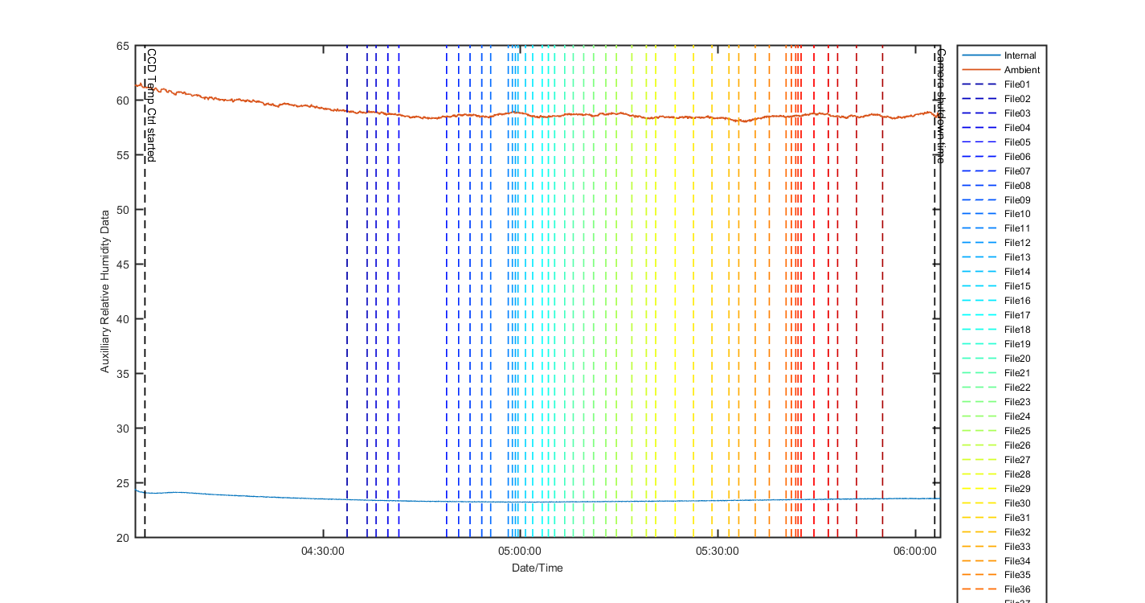This screenshot has width=1145, height=603.
Task: Click the 40 y-axis tick label
Action: tap(123, 319)
